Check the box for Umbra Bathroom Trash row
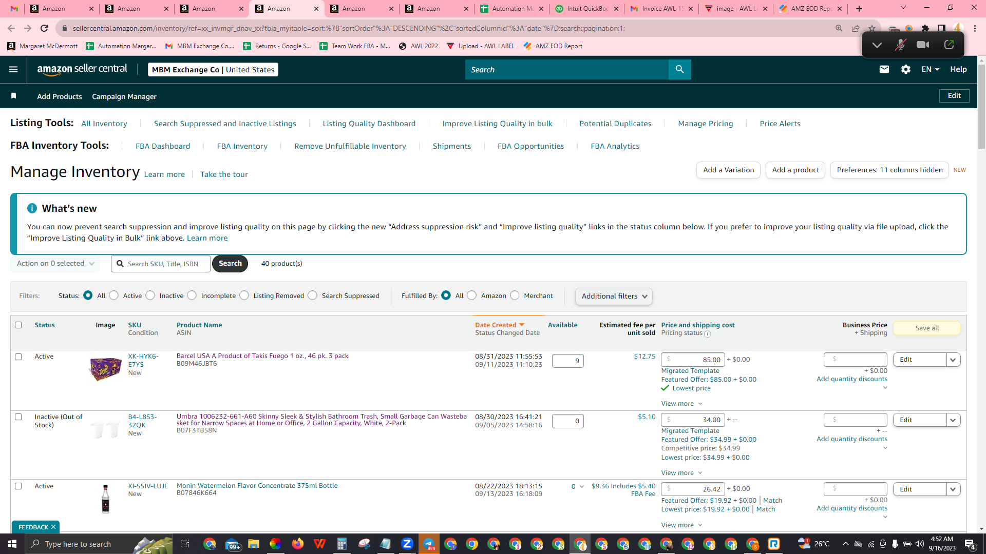The width and height of the screenshot is (986, 554). click(x=18, y=417)
